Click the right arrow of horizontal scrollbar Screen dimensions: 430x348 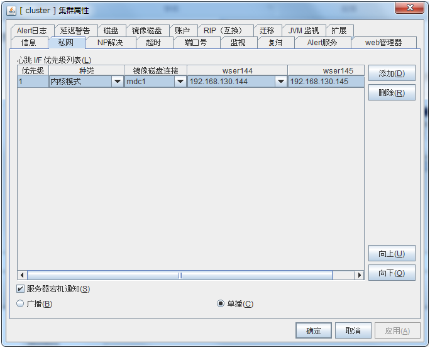pyautogui.click(x=359, y=275)
